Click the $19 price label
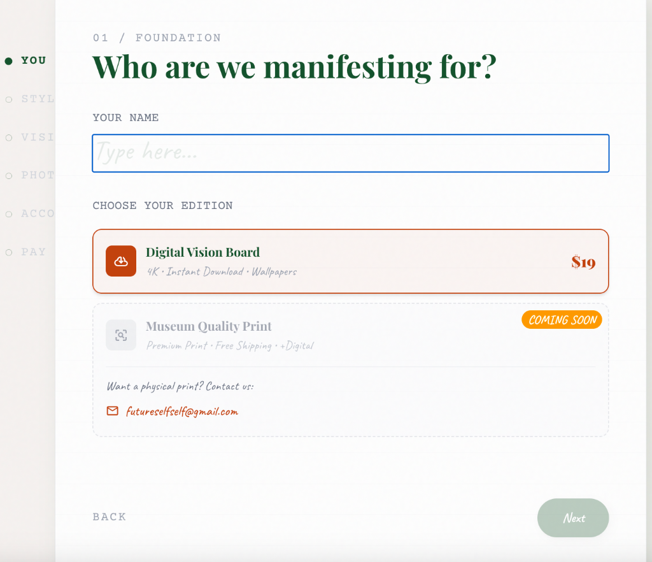The height and width of the screenshot is (562, 652). [x=583, y=262]
